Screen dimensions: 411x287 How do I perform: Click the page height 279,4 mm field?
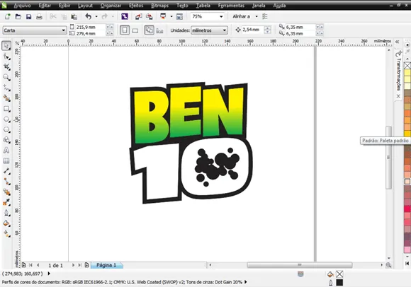click(x=91, y=33)
